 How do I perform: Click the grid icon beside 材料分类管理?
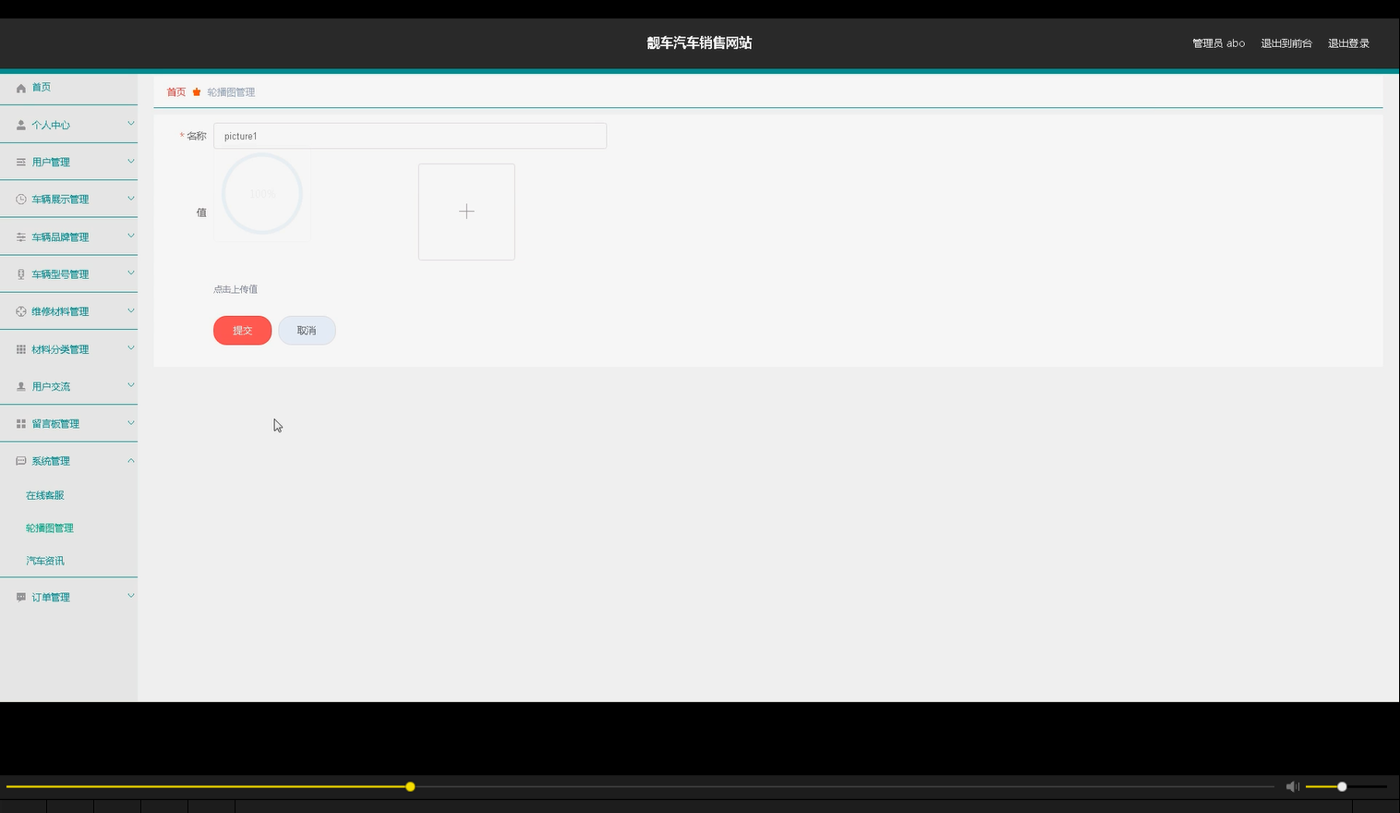pyautogui.click(x=21, y=349)
